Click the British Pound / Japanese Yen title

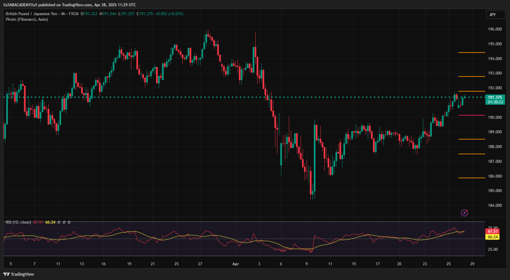click(x=31, y=14)
